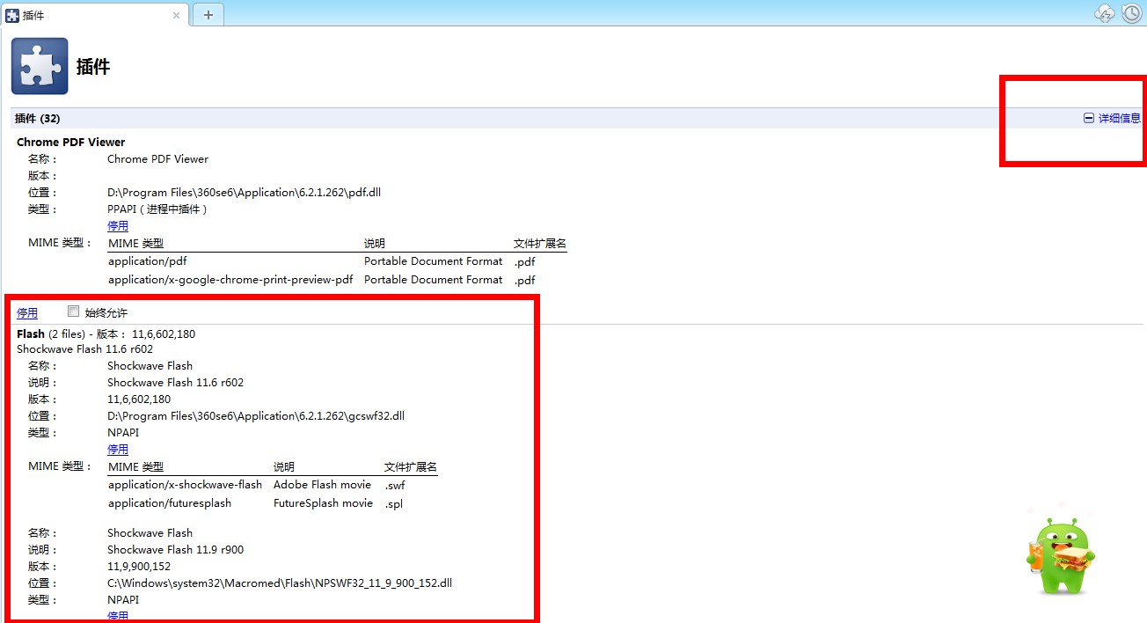Click PPAPI（进程中插件）type value

158,209
